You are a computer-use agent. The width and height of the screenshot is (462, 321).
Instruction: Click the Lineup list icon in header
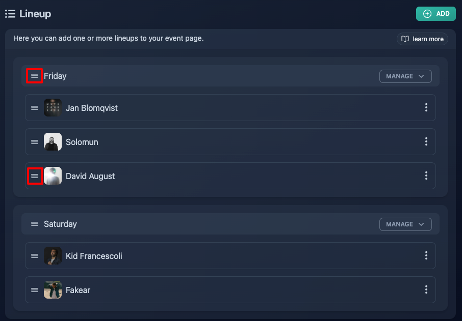pyautogui.click(x=10, y=14)
